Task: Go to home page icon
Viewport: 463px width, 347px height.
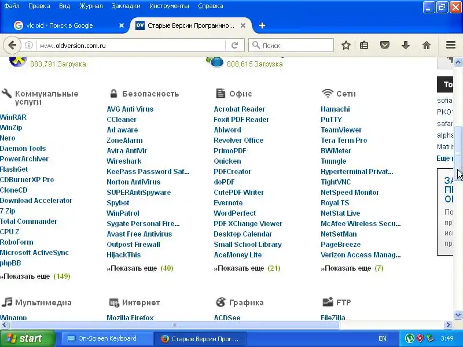Action: point(427,46)
